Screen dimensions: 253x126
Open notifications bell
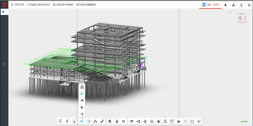225,5
